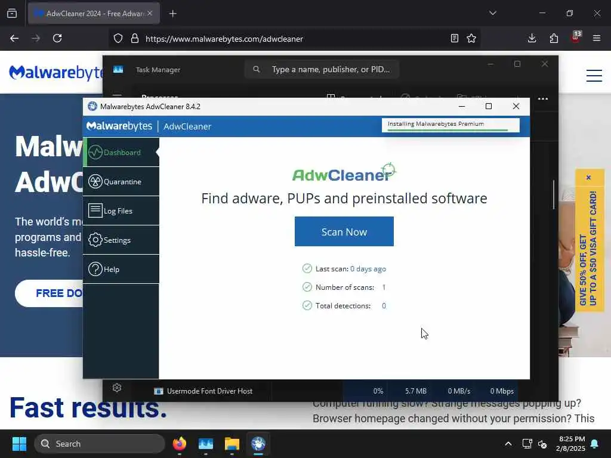The image size is (611, 458).
Task: Click the Number of scans value
Action: coord(384,287)
